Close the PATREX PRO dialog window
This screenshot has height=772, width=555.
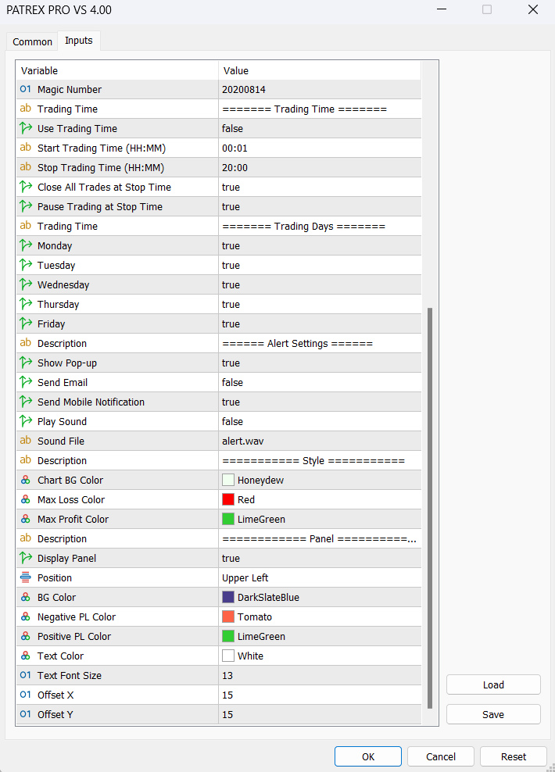[533, 10]
